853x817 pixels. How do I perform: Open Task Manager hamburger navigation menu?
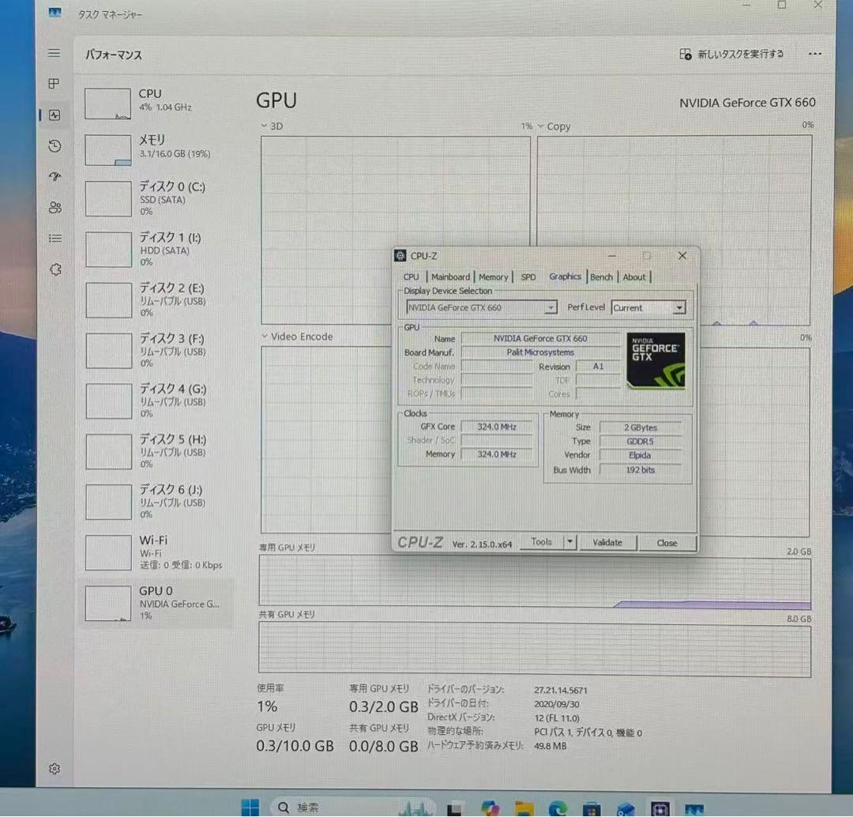click(x=54, y=54)
